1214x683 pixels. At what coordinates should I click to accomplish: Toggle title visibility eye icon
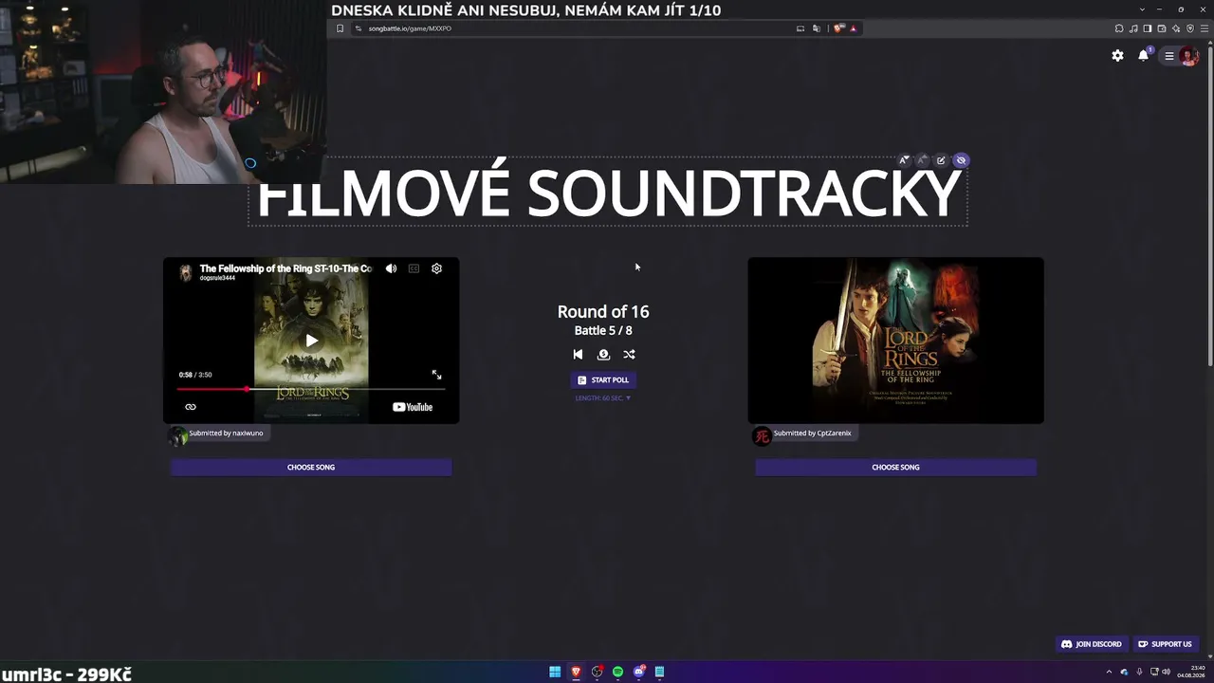[961, 160]
